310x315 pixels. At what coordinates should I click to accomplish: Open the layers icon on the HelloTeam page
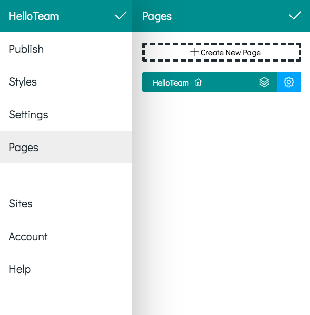264,82
